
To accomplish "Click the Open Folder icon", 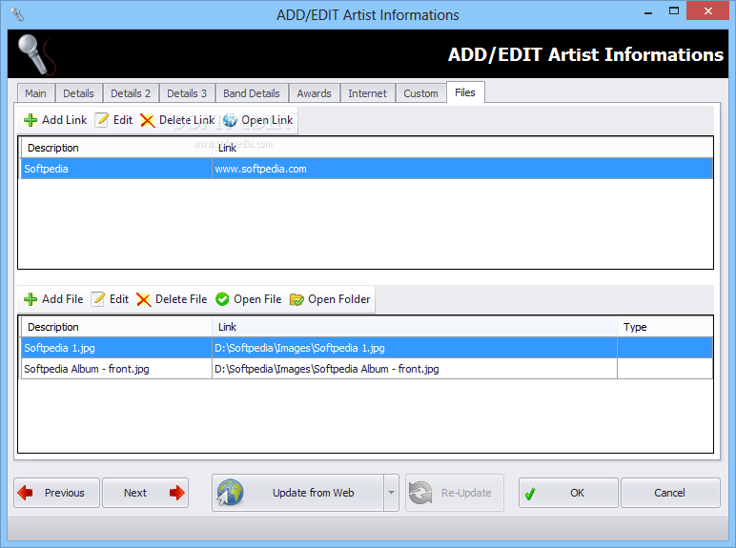I will [x=296, y=299].
